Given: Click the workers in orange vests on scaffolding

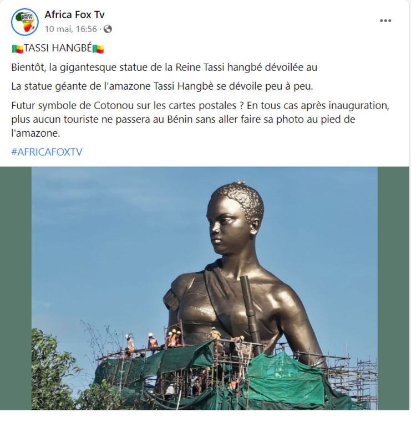Looking at the screenshot, I should click(164, 340).
